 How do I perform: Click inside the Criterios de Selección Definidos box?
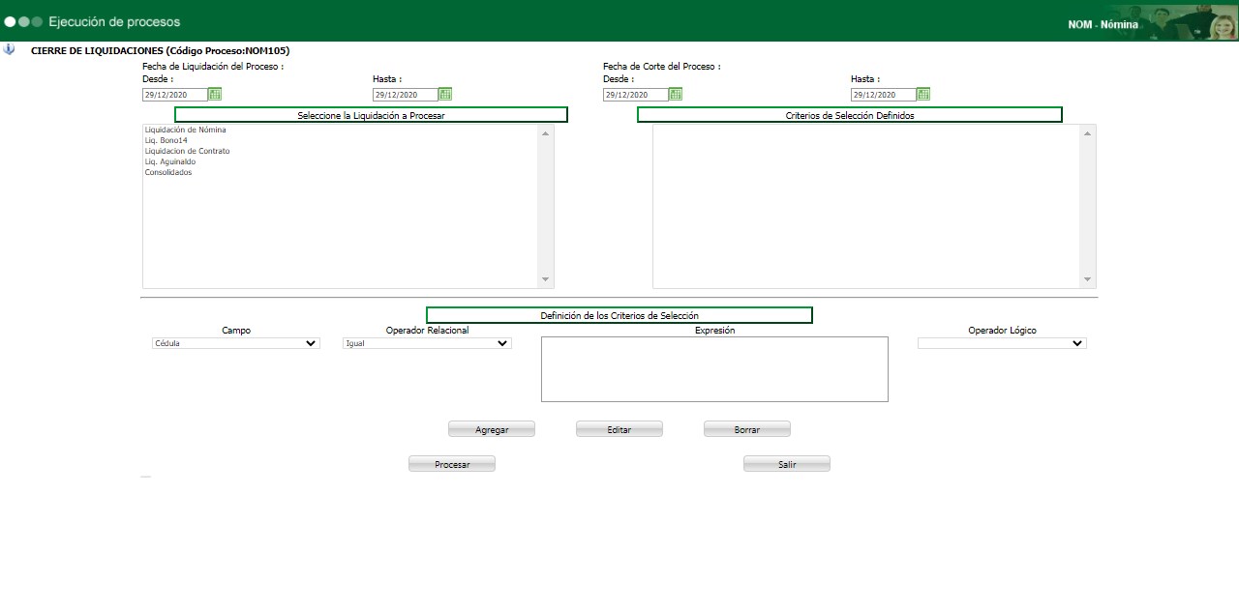point(866,206)
